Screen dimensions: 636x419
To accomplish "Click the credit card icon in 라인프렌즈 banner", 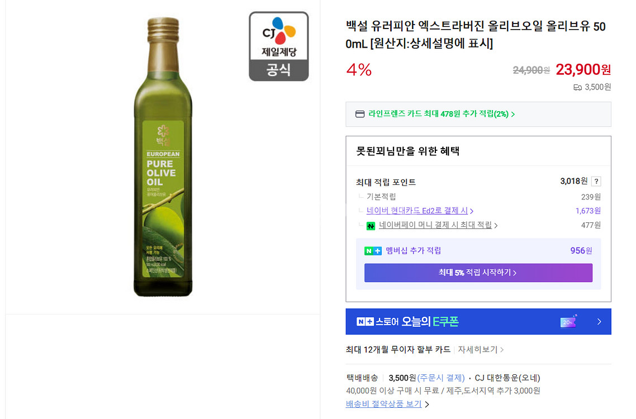I will [x=360, y=115].
